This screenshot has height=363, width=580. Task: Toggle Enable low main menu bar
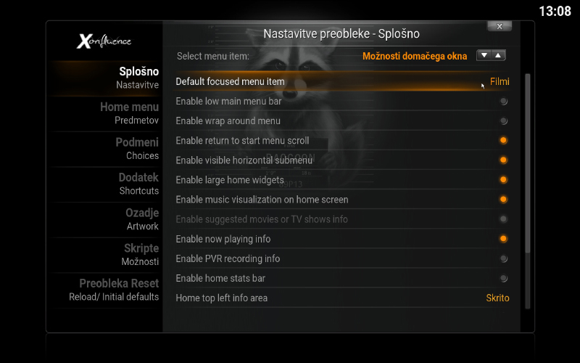pos(503,102)
